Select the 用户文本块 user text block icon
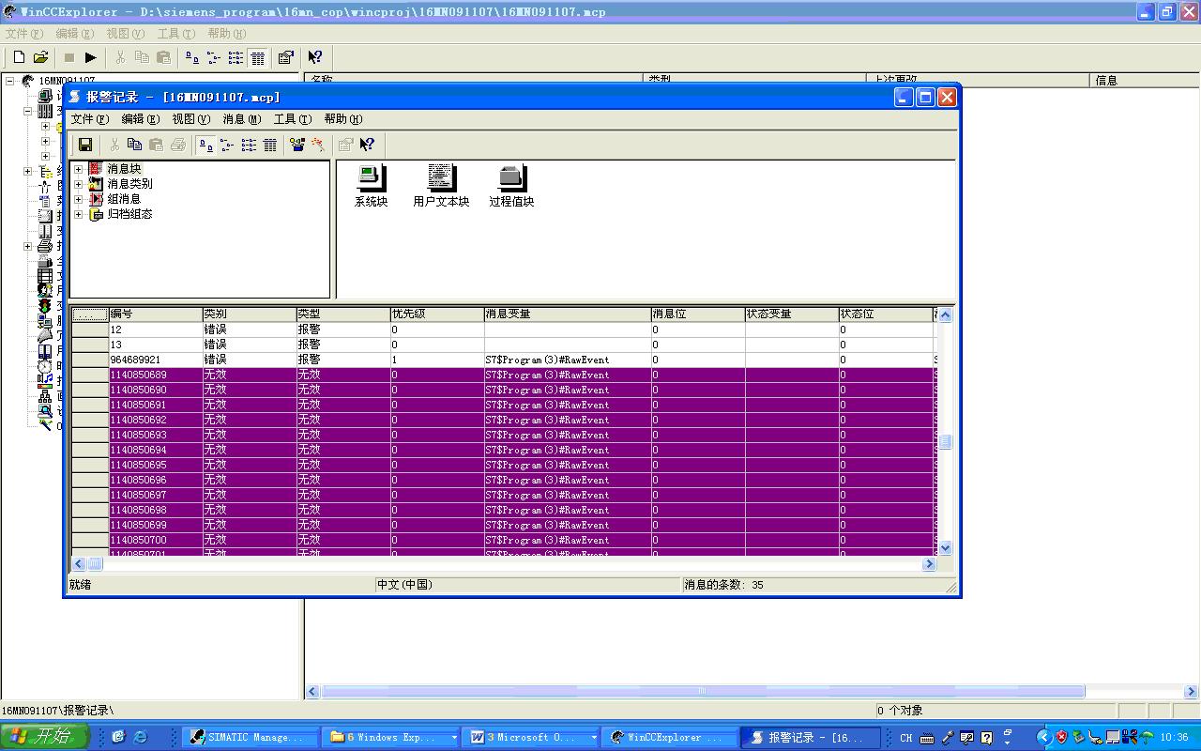The width and height of the screenshot is (1201, 751). pyautogui.click(x=441, y=186)
